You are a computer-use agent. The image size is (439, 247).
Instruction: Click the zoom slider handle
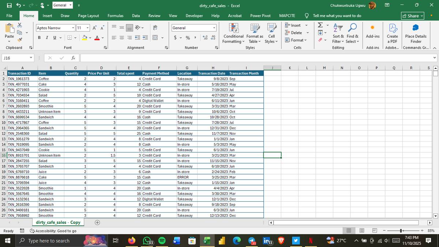click(x=402, y=231)
